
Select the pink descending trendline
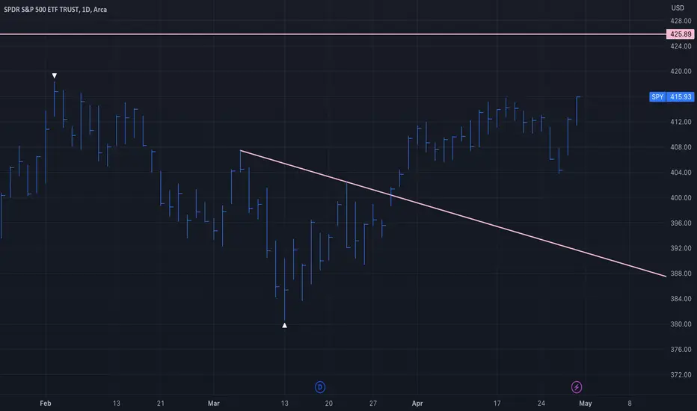(x=453, y=213)
